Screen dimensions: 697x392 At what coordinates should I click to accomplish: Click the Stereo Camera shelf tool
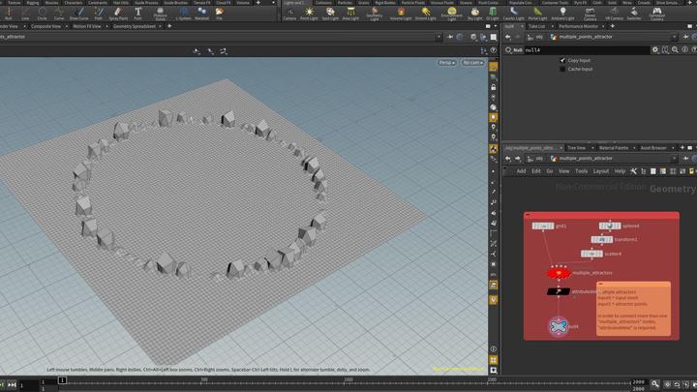point(590,15)
